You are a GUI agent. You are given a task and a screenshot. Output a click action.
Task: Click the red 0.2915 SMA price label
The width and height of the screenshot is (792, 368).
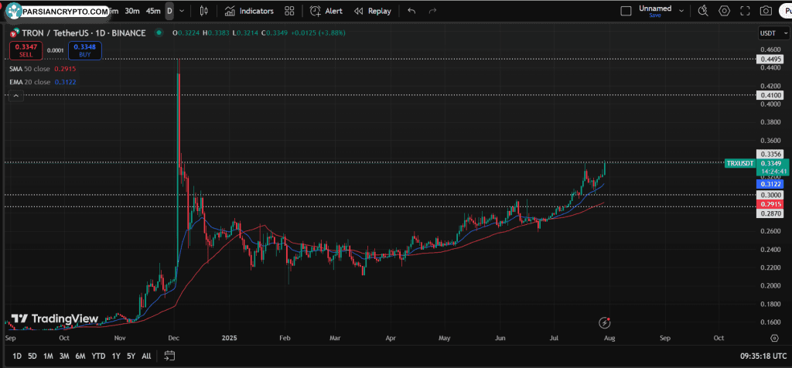tap(770, 204)
